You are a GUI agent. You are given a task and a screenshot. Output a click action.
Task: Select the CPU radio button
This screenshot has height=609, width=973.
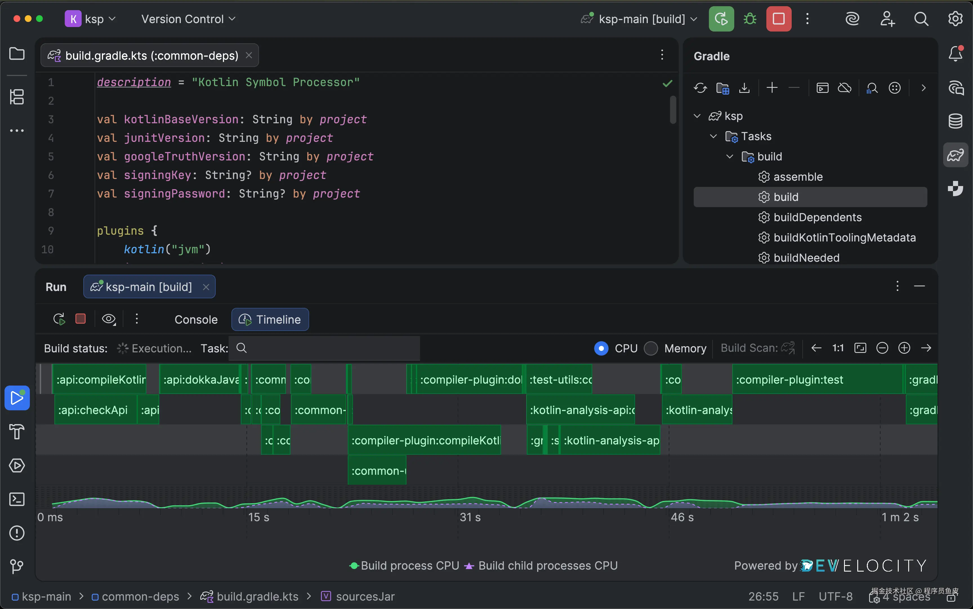click(601, 348)
